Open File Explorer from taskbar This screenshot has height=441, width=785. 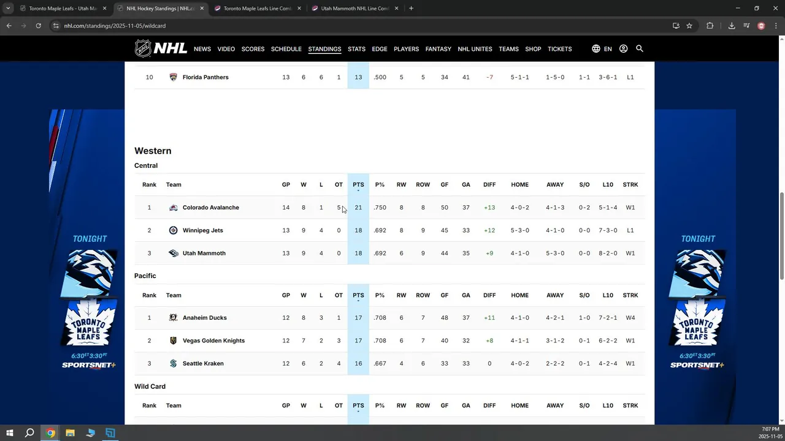[x=70, y=433]
